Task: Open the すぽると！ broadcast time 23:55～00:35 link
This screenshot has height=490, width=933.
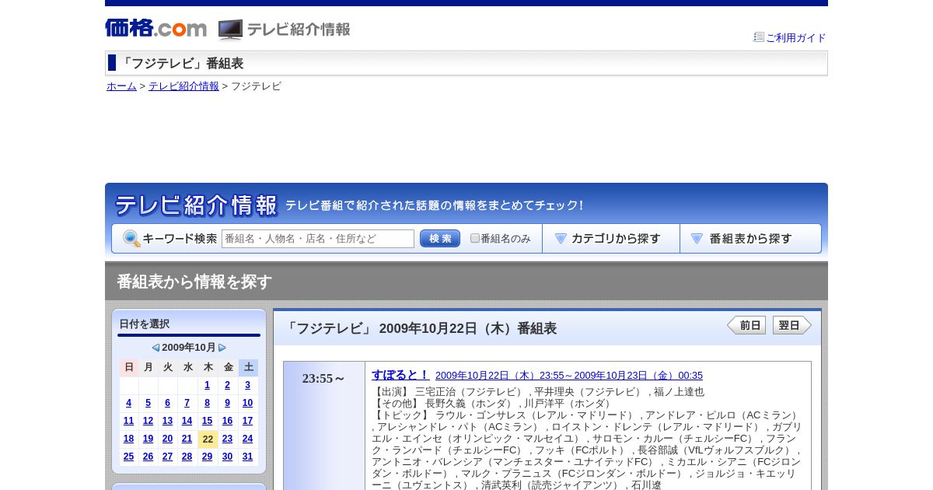Action: coord(569,375)
